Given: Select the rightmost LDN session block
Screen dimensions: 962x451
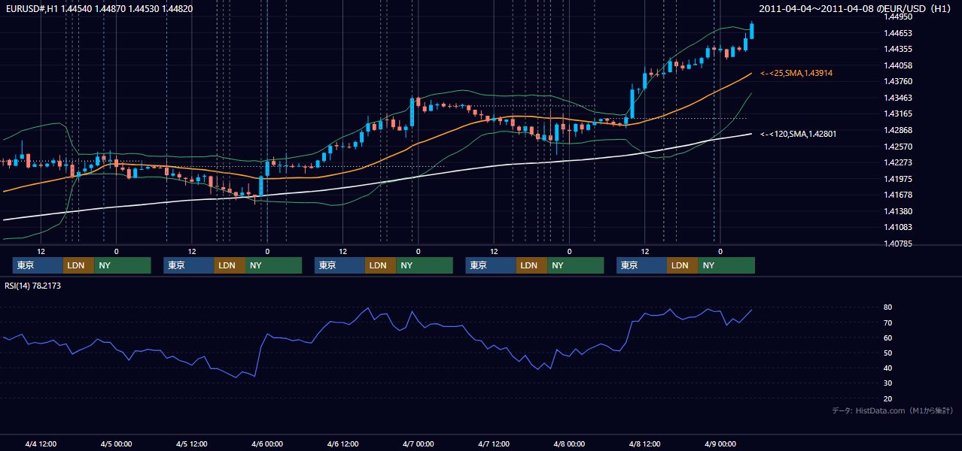Looking at the screenshot, I should [x=682, y=265].
